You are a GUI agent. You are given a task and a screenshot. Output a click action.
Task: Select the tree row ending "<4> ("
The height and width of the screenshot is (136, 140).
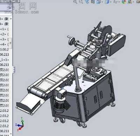(4, 45)
